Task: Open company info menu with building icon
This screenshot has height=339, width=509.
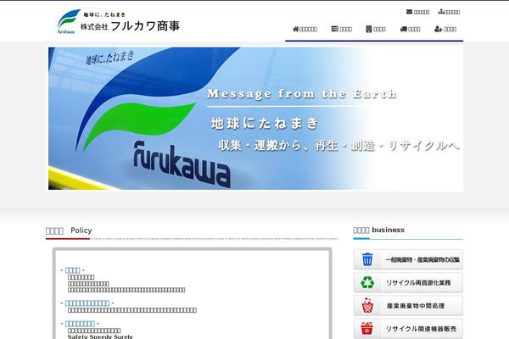Action: pos(376,29)
